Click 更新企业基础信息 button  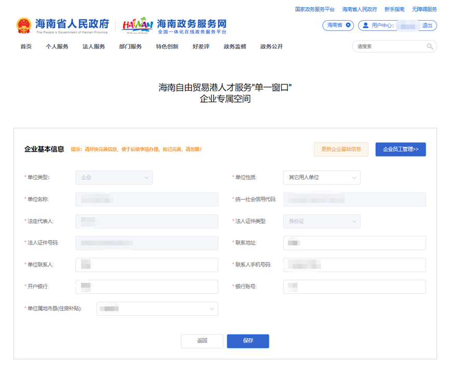[x=341, y=149]
